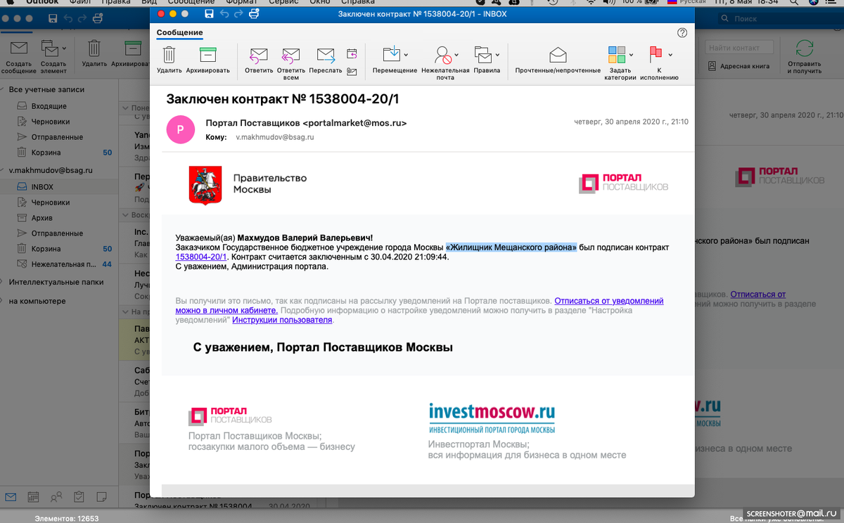Click the save icon in message title bar
This screenshot has width=844, height=523.
tap(209, 13)
